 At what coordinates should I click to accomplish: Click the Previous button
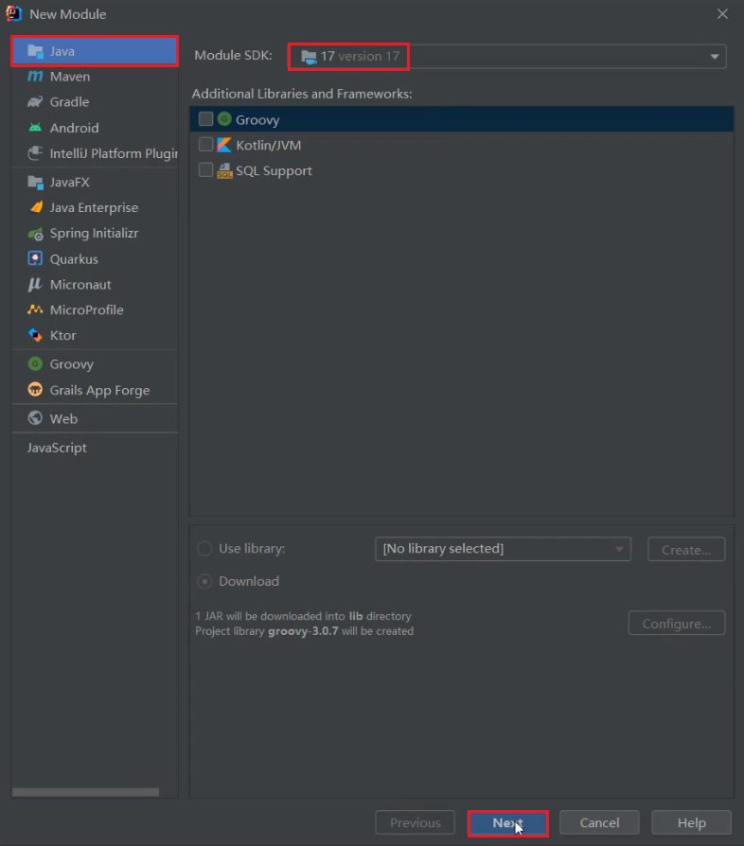point(415,822)
